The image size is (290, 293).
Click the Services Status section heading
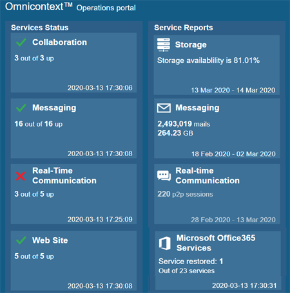pyautogui.click(x=40, y=28)
